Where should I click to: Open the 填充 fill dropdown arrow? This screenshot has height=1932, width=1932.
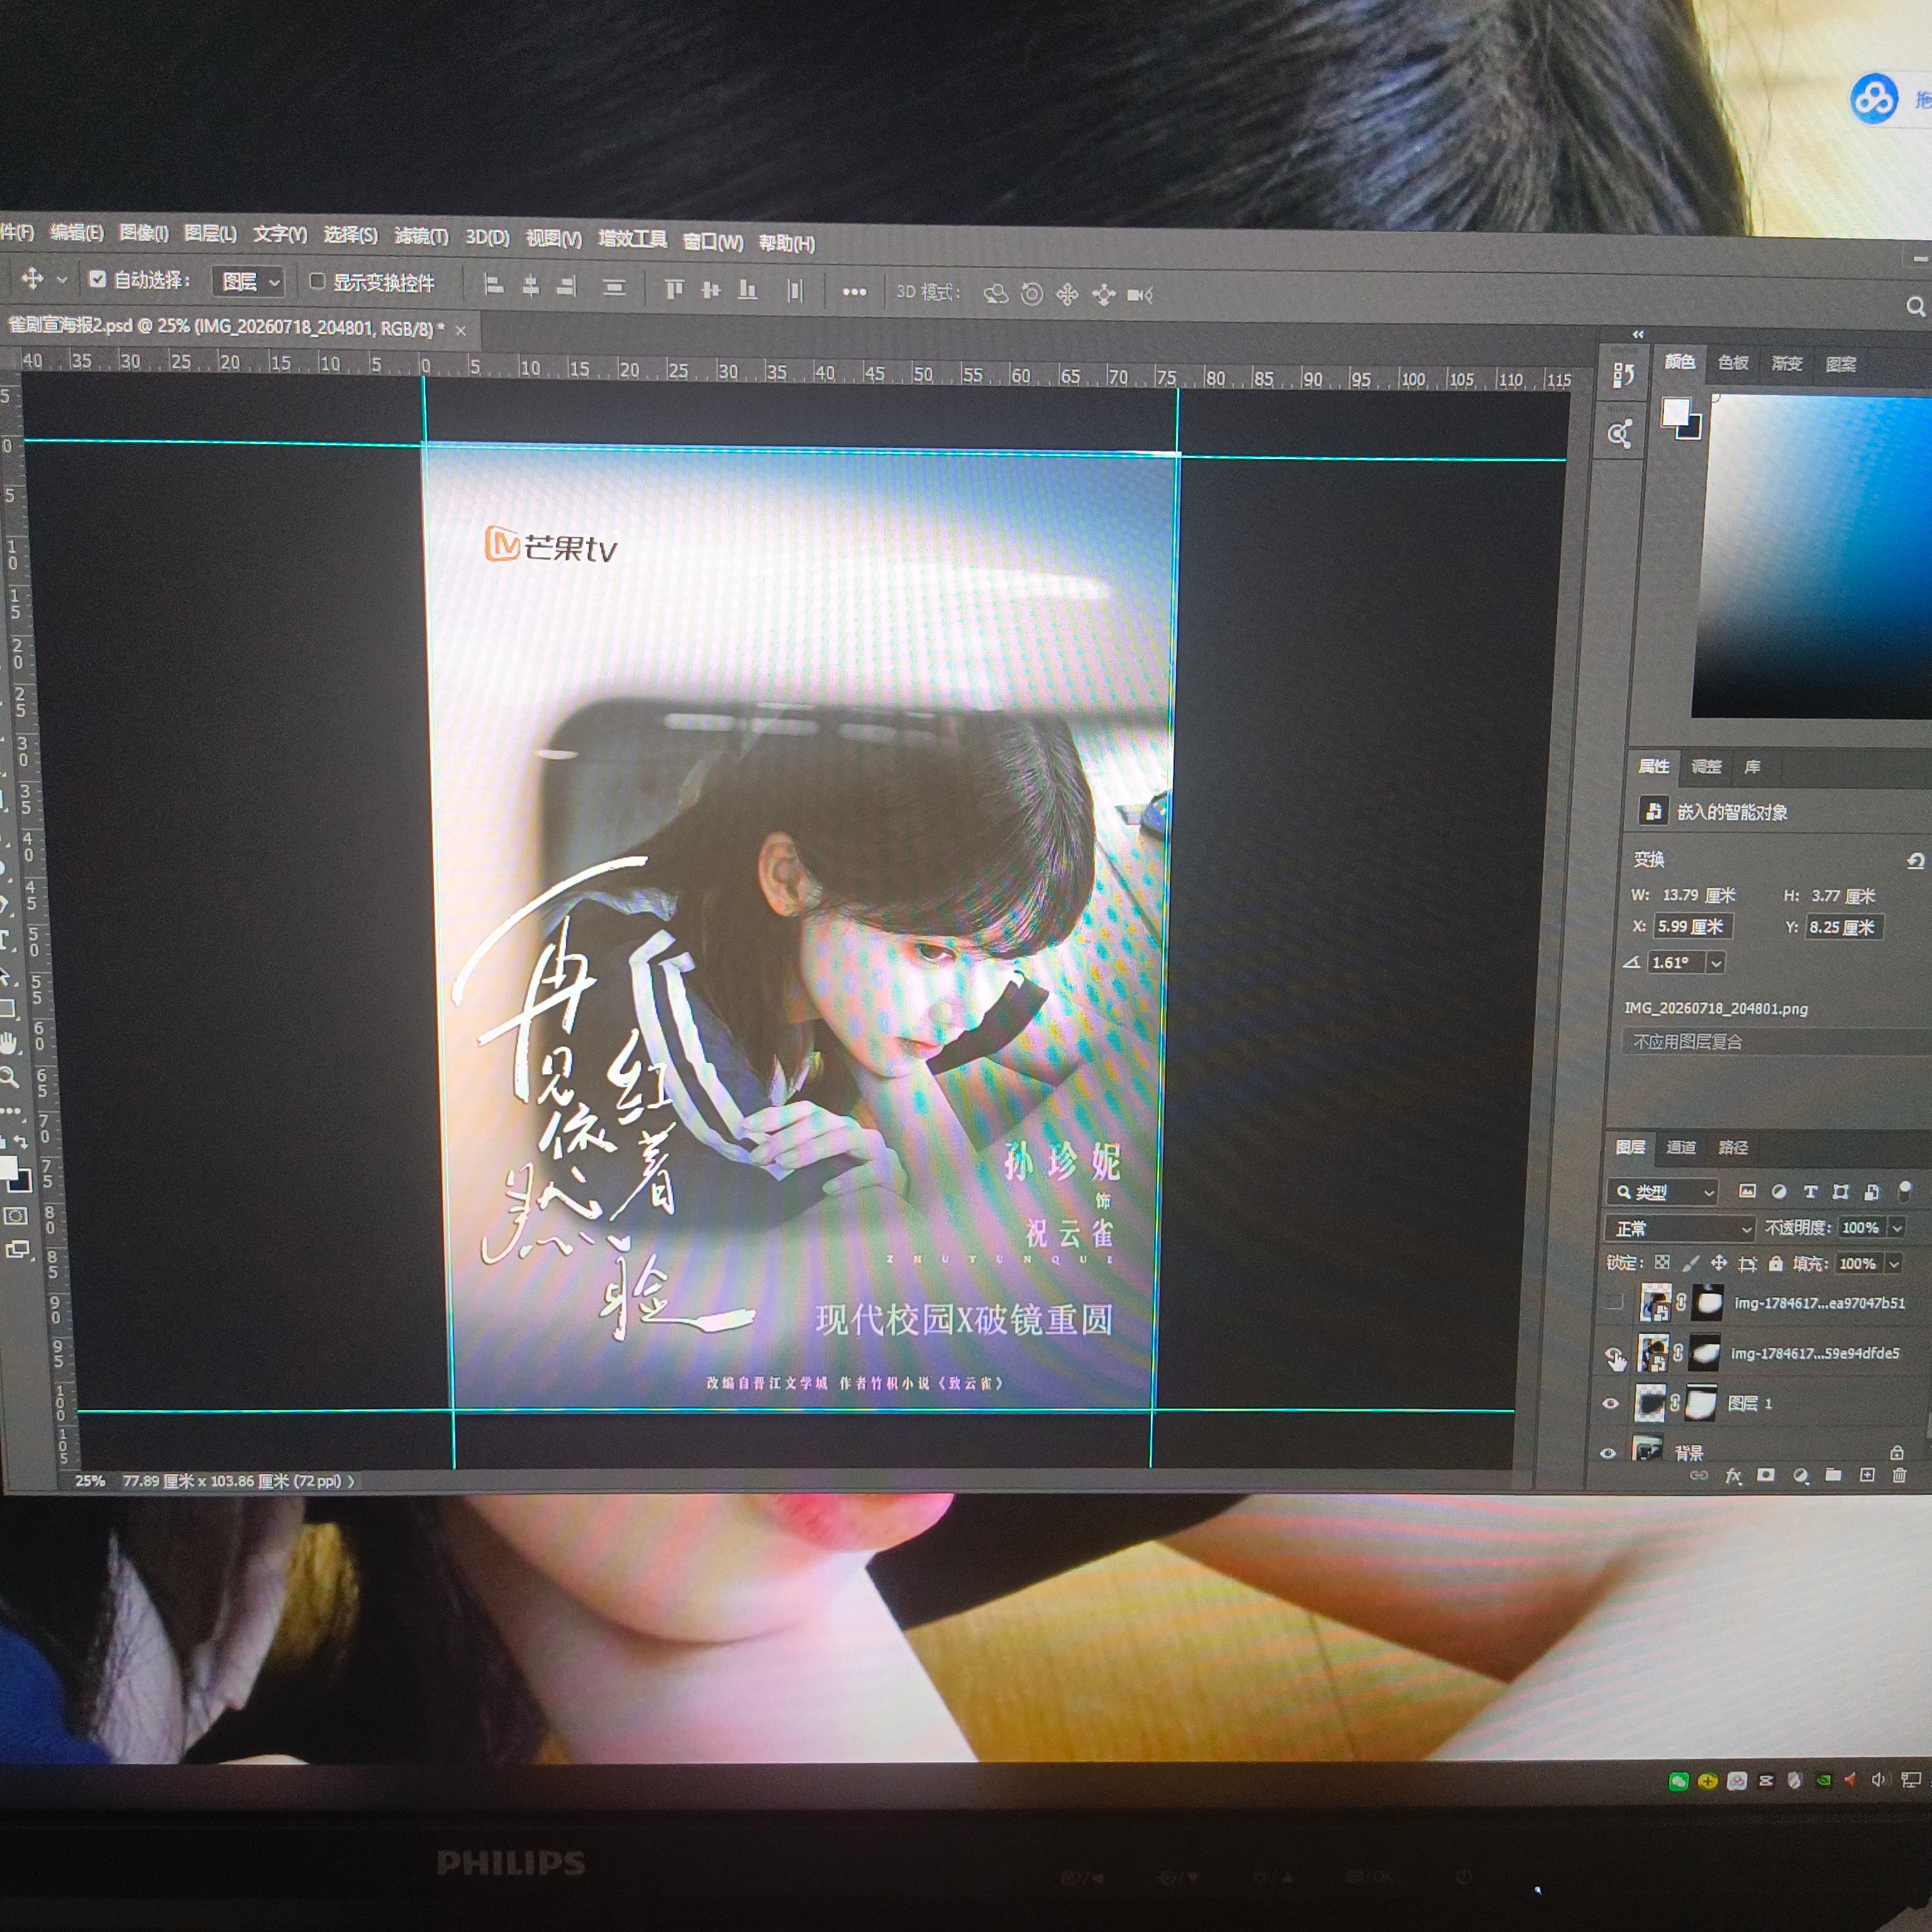1893,1264
